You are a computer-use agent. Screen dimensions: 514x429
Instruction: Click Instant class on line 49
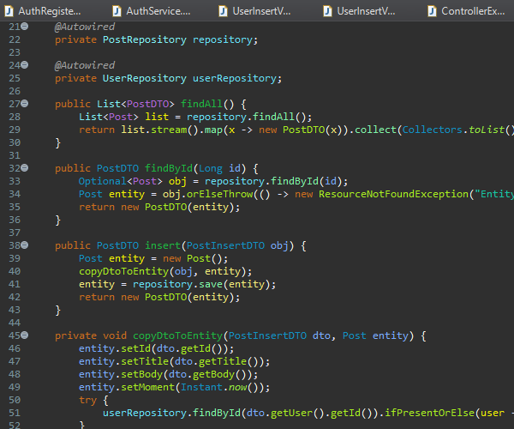pyautogui.click(x=201, y=387)
